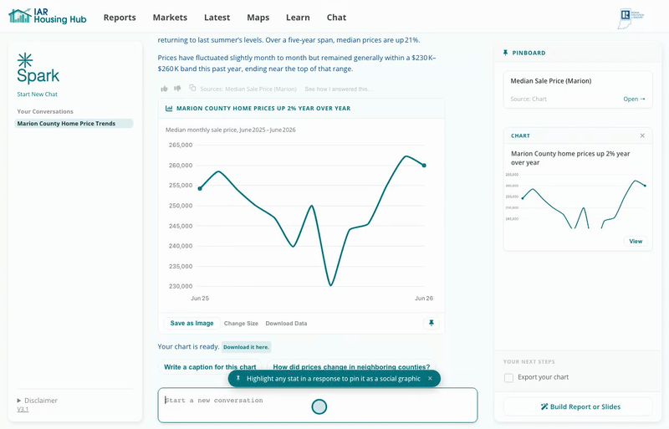Viewport: 669px width, 429px height.
Task: Start a new chat
Action: click(37, 94)
